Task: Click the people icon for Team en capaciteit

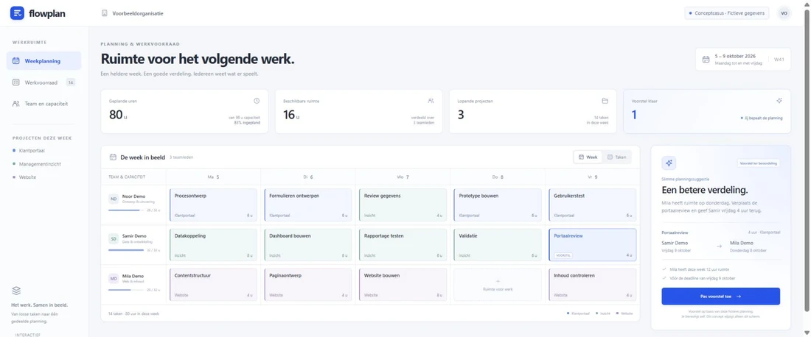Action: pos(16,103)
